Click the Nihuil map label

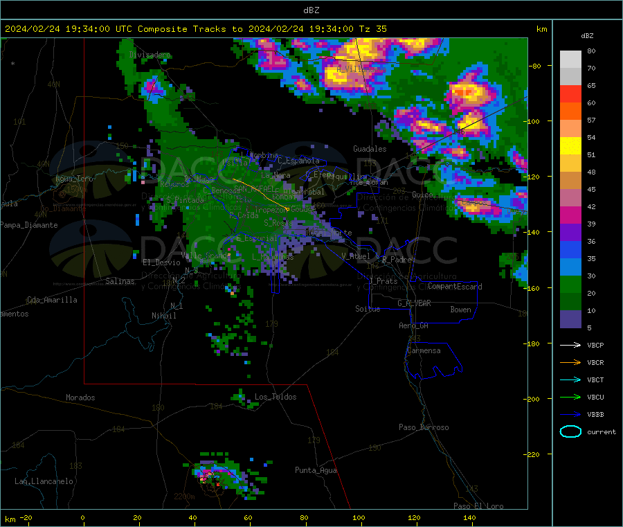[x=163, y=316]
